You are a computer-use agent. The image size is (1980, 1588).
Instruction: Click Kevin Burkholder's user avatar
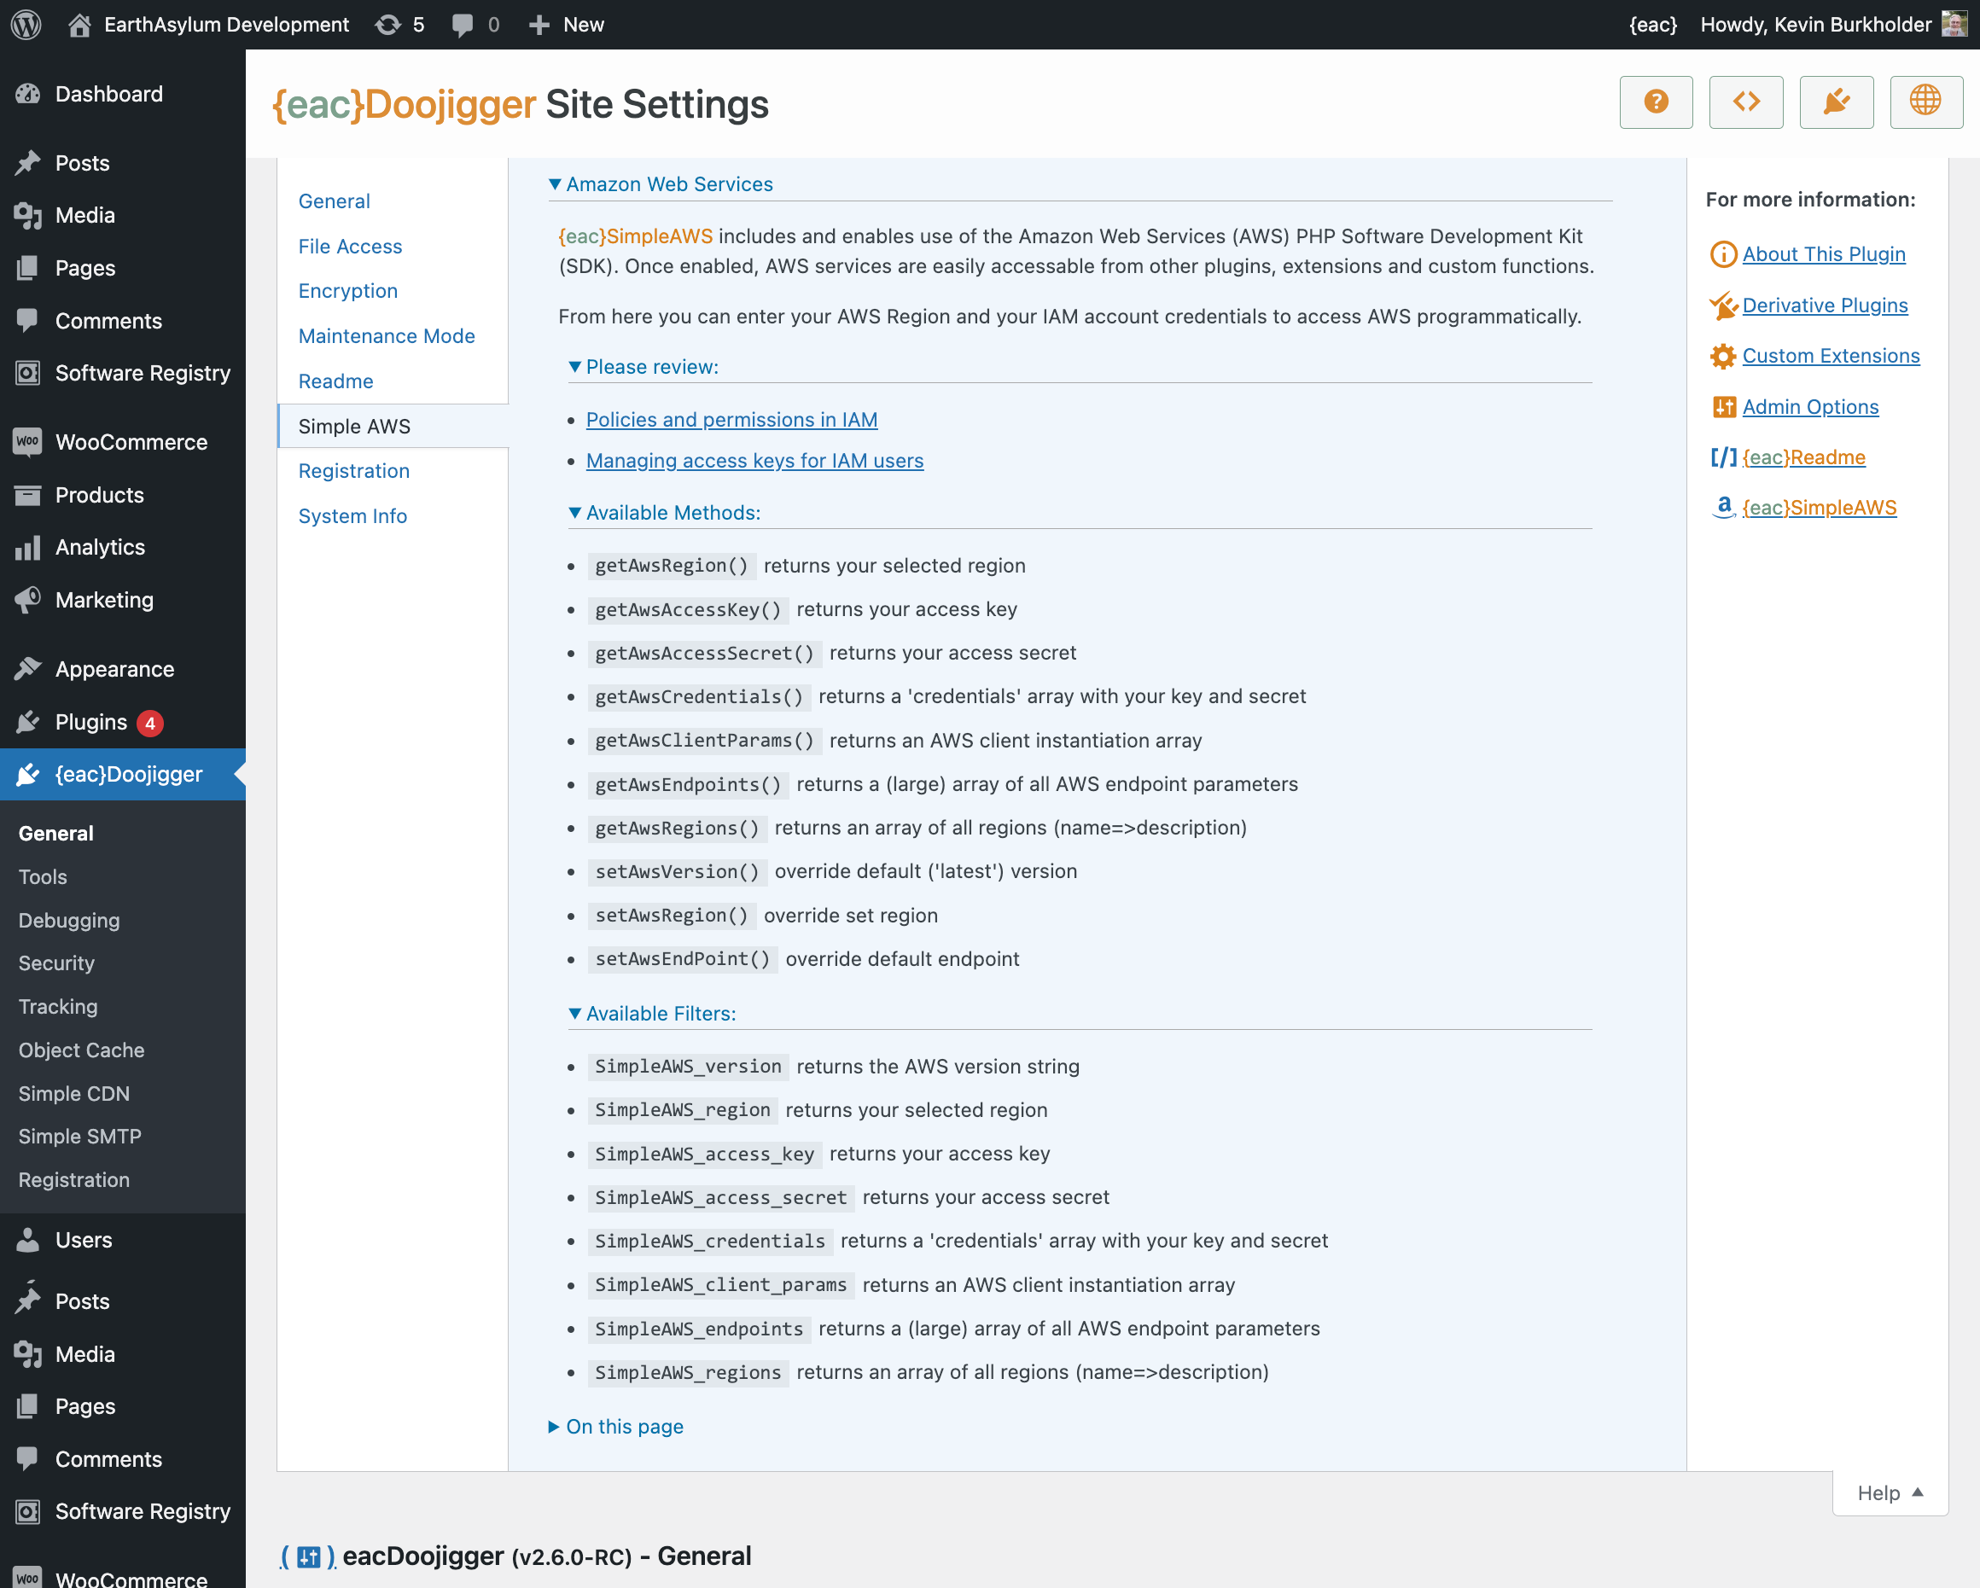tap(1954, 25)
